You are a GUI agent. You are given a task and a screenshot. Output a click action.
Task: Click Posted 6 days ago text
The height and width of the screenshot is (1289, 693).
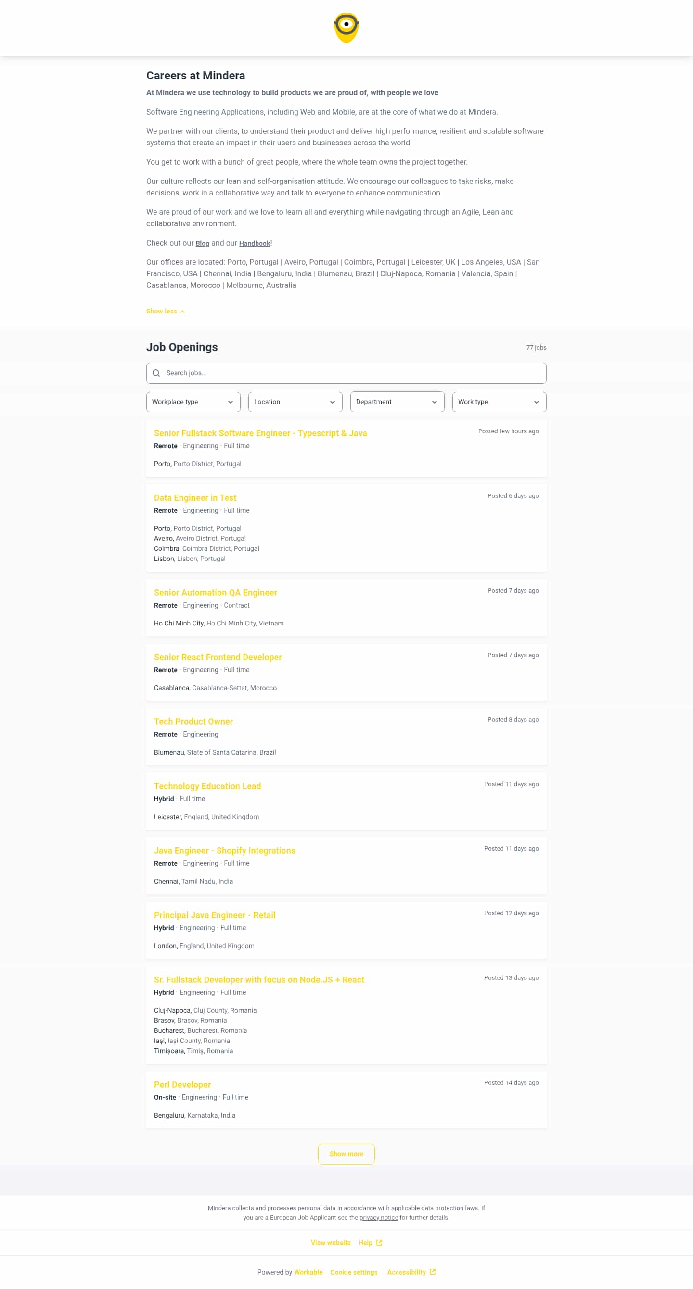(513, 496)
